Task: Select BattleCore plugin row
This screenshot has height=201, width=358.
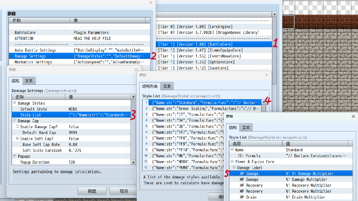Action: coord(214,44)
